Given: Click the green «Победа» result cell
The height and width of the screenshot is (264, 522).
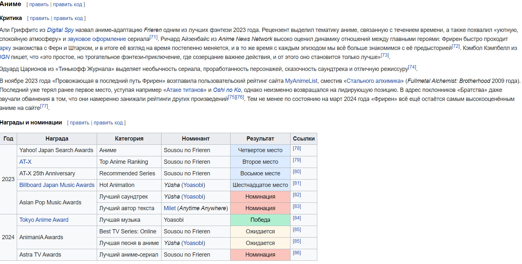Looking at the screenshot, I should (260, 220).
